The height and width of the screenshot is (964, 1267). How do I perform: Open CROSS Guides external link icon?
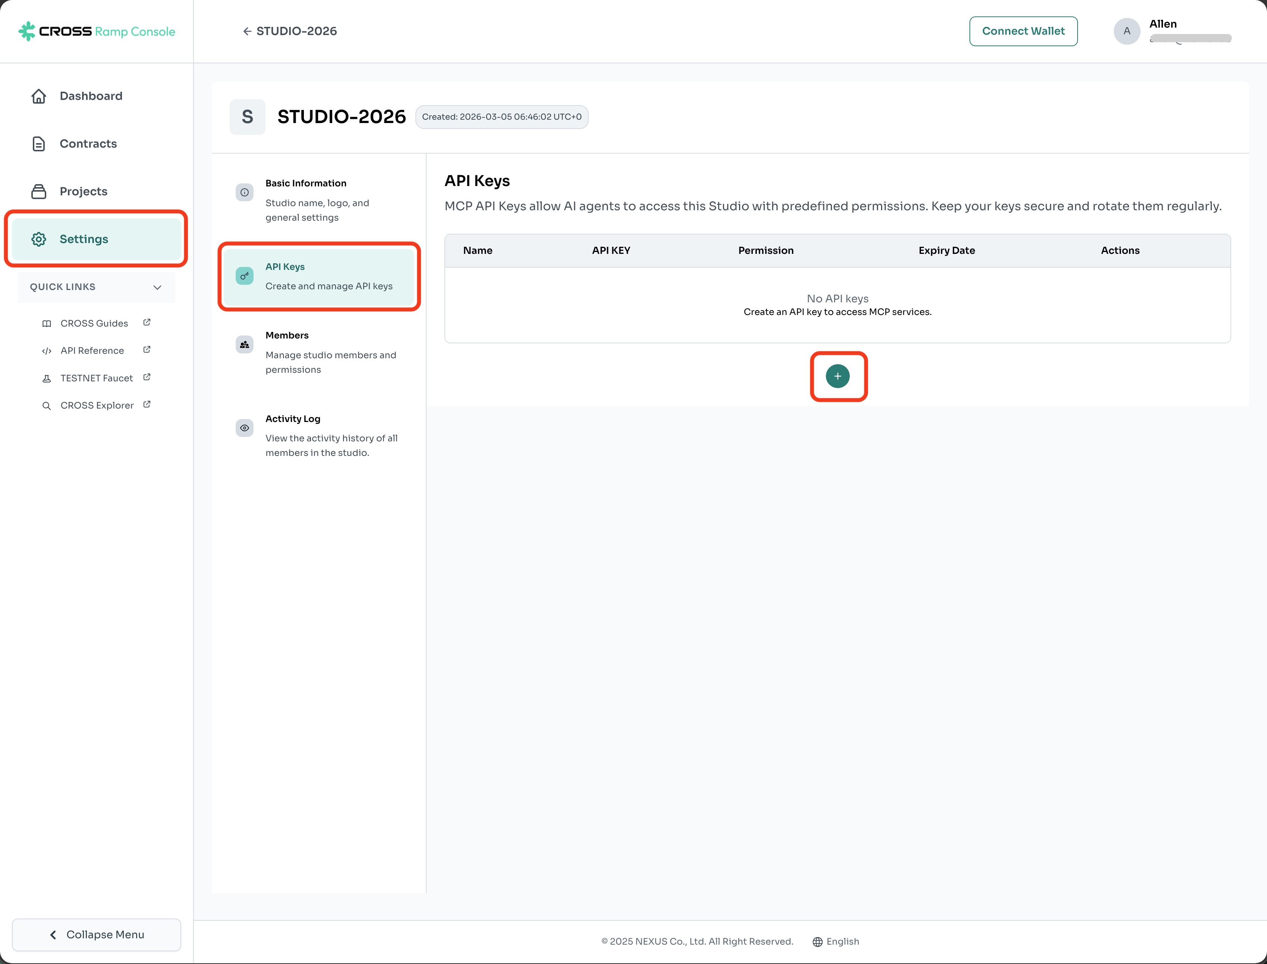tap(147, 322)
